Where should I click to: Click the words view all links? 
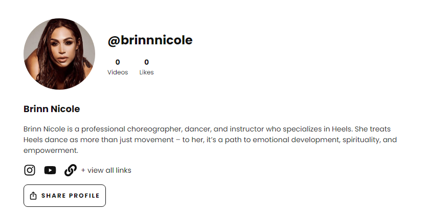pos(109,170)
